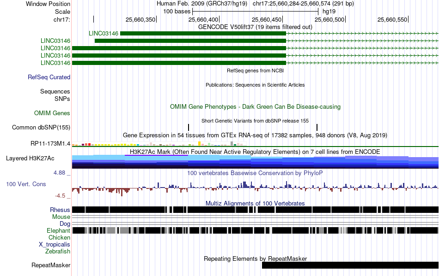Click the Publications: Sequences in Scientific Articles title

(255, 85)
